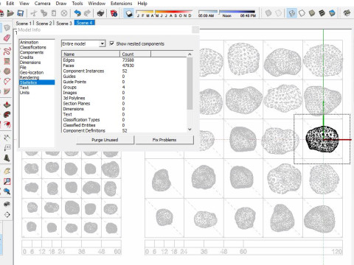354x265 pixels.
Task: Select the Back Edges style icon
Action: pos(279,13)
